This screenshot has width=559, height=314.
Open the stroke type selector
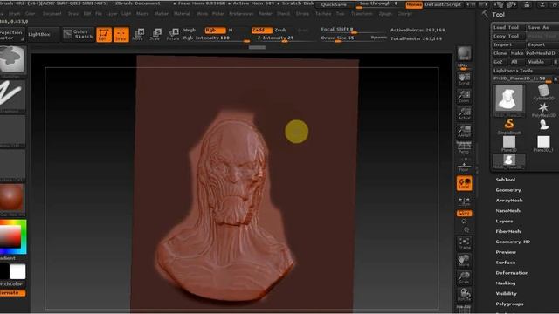click(12, 95)
